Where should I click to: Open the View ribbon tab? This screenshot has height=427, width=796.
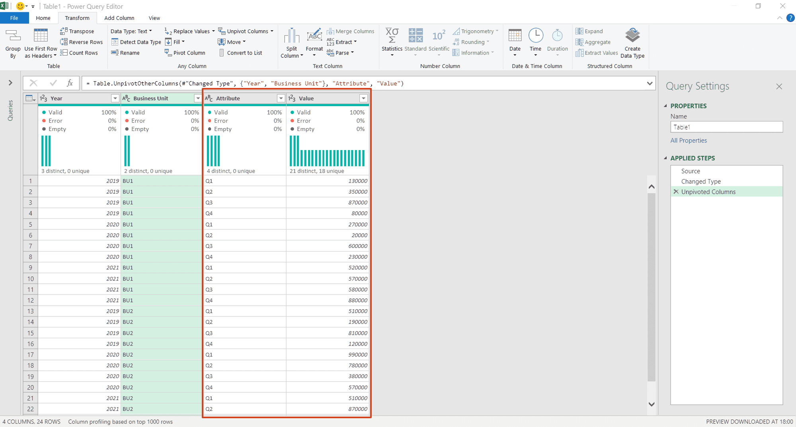click(154, 18)
